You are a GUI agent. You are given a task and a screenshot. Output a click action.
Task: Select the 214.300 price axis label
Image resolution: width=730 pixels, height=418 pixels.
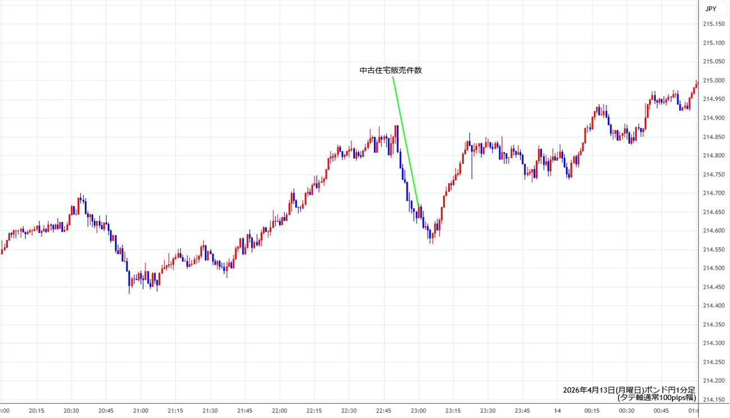[713, 343]
